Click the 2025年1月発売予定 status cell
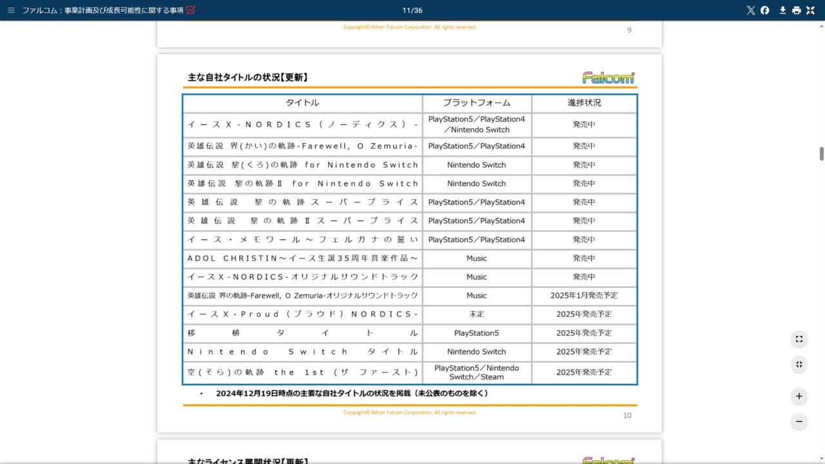The image size is (825, 464). [585, 296]
